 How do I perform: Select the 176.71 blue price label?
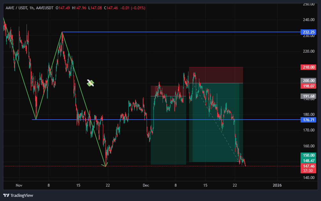(x=308, y=120)
